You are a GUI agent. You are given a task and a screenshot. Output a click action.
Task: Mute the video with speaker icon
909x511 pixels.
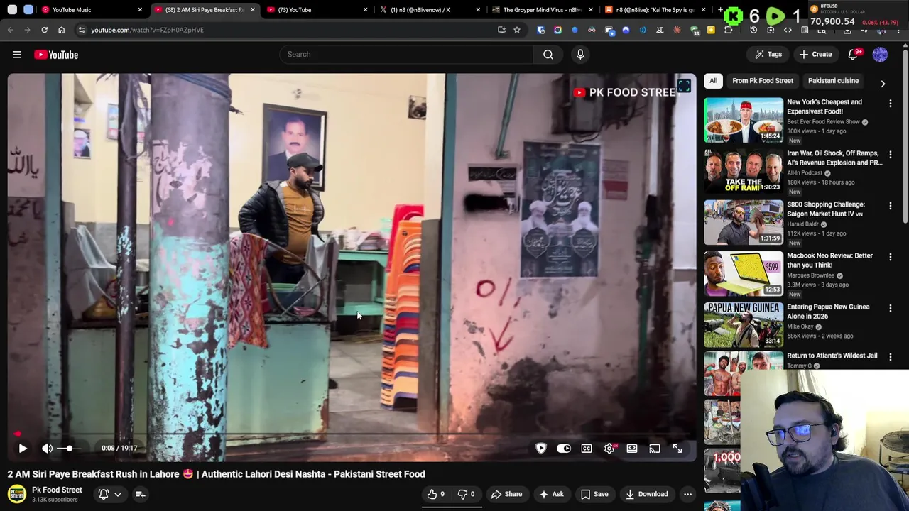tap(47, 449)
